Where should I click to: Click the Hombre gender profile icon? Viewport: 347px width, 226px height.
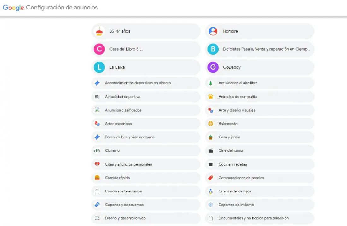coord(213,31)
